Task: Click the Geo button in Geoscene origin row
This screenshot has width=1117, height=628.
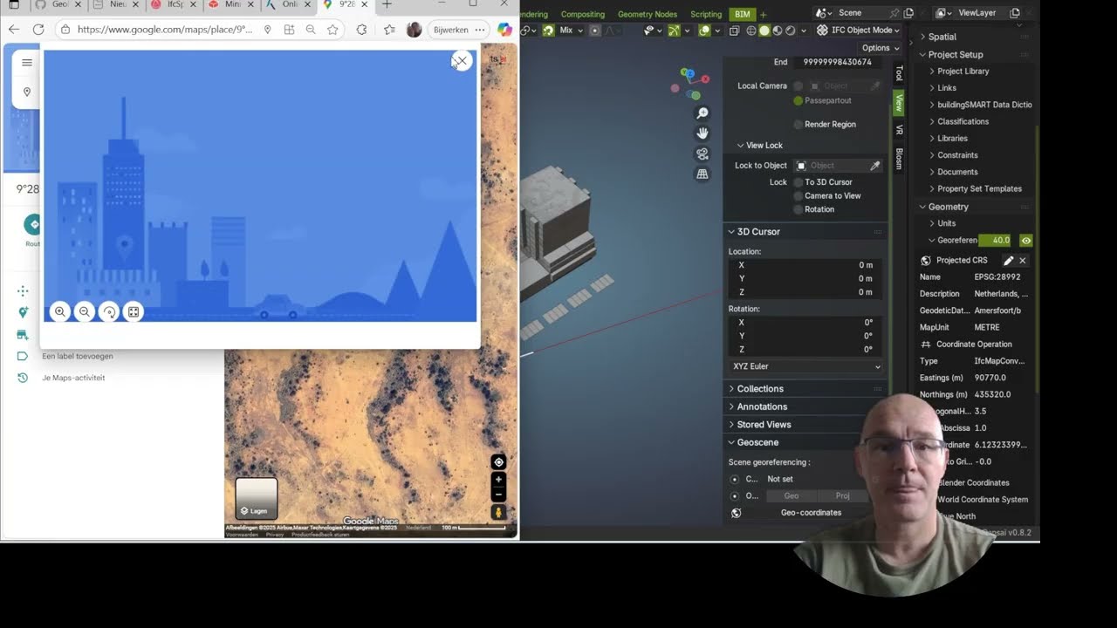Action: click(791, 495)
